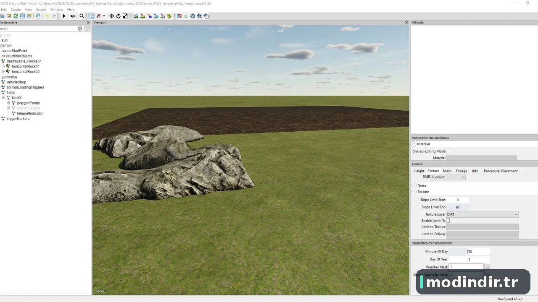This screenshot has height=302, width=538.
Task: Click the Weather Mask input field
Action: 466,267
